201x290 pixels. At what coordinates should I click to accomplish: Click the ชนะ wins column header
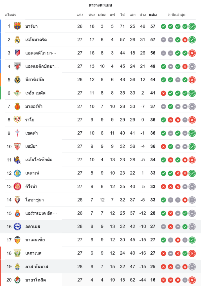click(92, 15)
